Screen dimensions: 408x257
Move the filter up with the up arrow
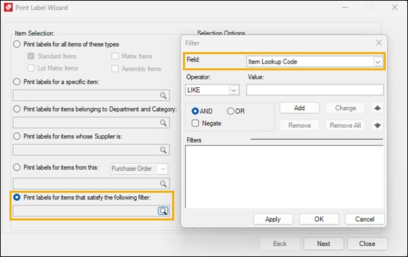pyautogui.click(x=378, y=108)
